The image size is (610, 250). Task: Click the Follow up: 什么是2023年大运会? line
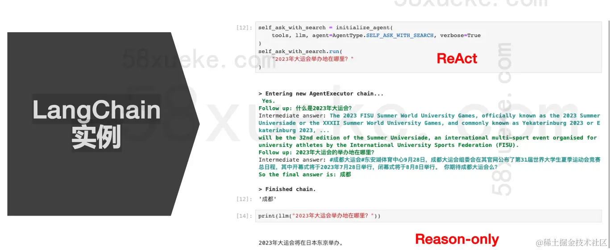305,108
